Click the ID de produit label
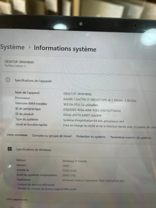 point(24,114)
